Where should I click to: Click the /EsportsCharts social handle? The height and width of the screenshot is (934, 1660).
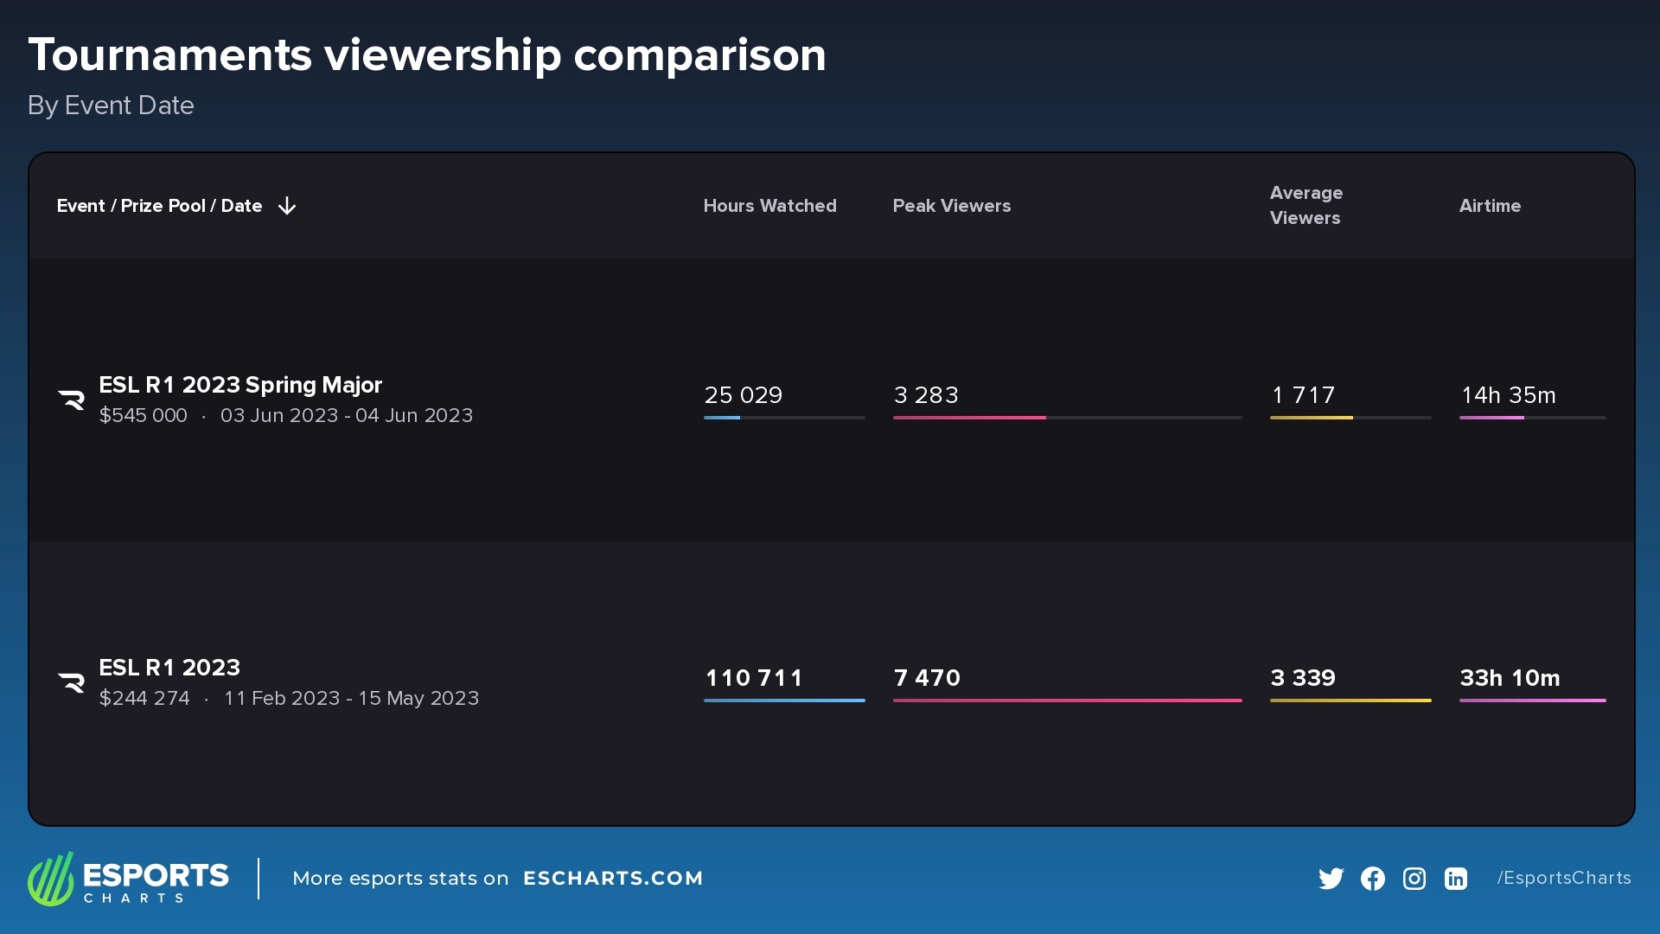pyautogui.click(x=1564, y=878)
